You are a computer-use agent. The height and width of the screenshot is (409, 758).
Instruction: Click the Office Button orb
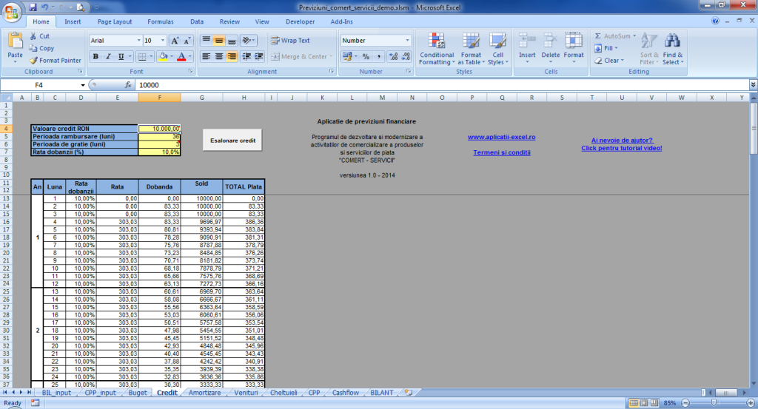(12, 12)
